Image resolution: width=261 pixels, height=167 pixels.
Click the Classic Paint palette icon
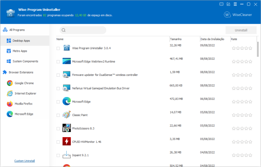[67, 115]
